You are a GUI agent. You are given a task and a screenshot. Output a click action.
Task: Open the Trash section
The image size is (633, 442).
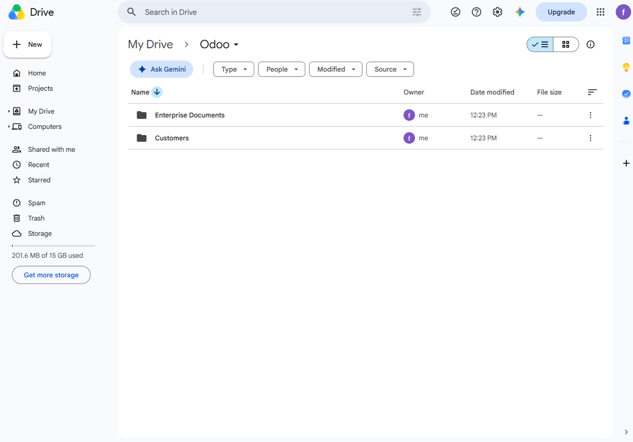pos(36,218)
